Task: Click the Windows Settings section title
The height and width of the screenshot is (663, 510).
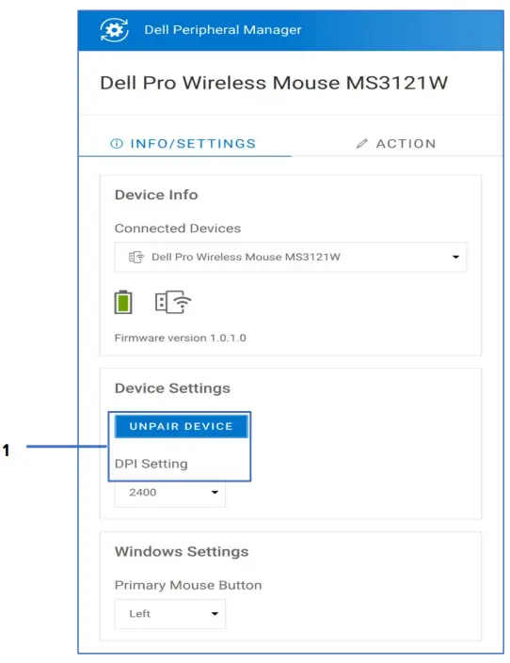Action: pos(182,552)
